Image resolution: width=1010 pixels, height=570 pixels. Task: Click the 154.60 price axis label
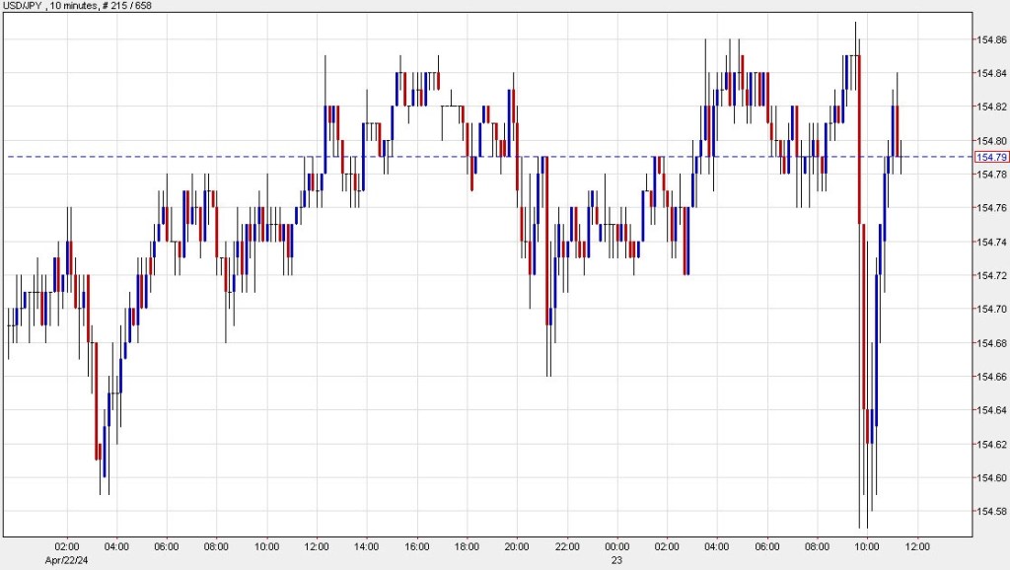990,477
